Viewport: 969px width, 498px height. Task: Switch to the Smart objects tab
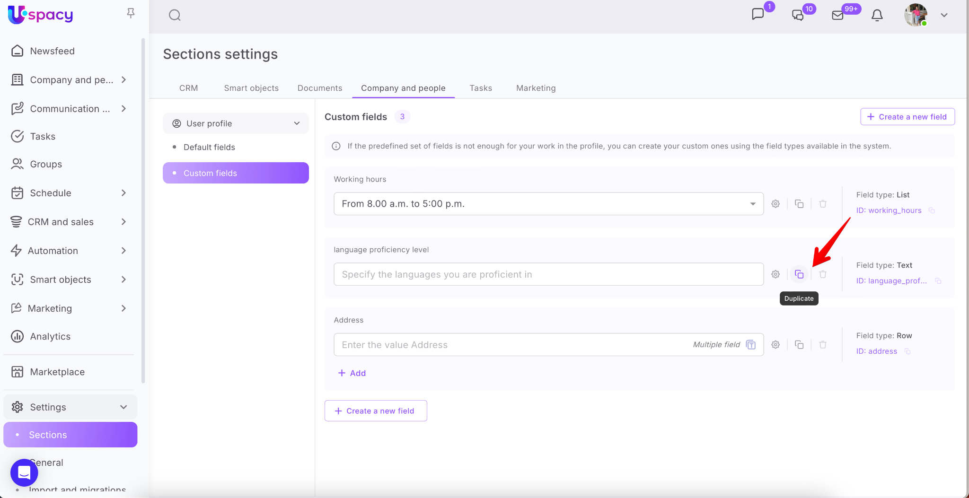251,88
